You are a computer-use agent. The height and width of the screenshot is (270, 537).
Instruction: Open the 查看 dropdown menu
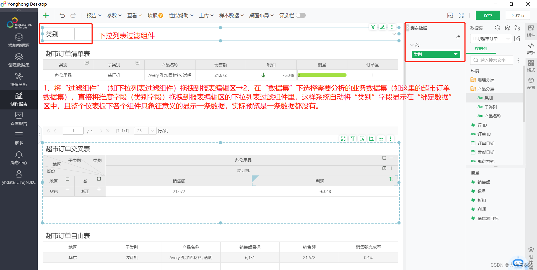[x=135, y=15]
